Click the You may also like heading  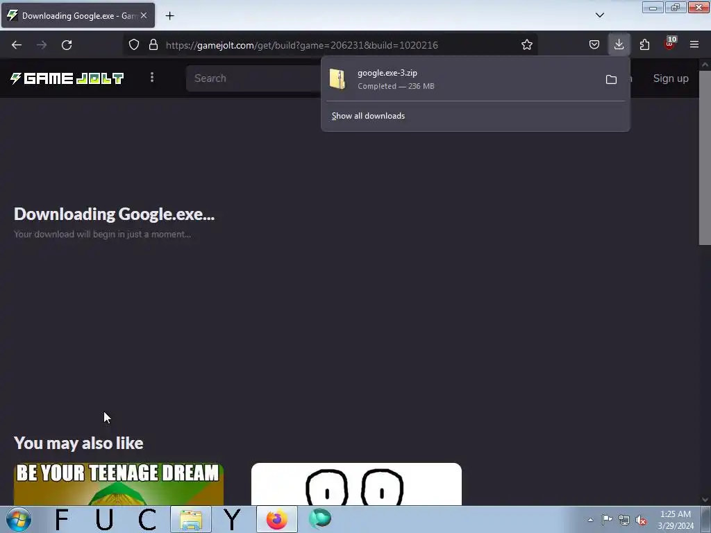pyautogui.click(x=78, y=443)
